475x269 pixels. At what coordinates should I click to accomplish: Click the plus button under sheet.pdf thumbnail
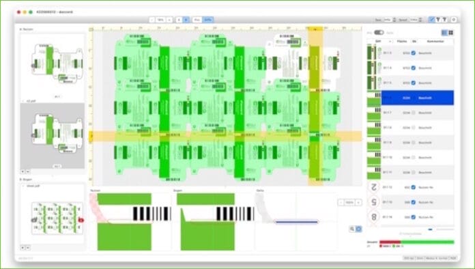coord(23,247)
